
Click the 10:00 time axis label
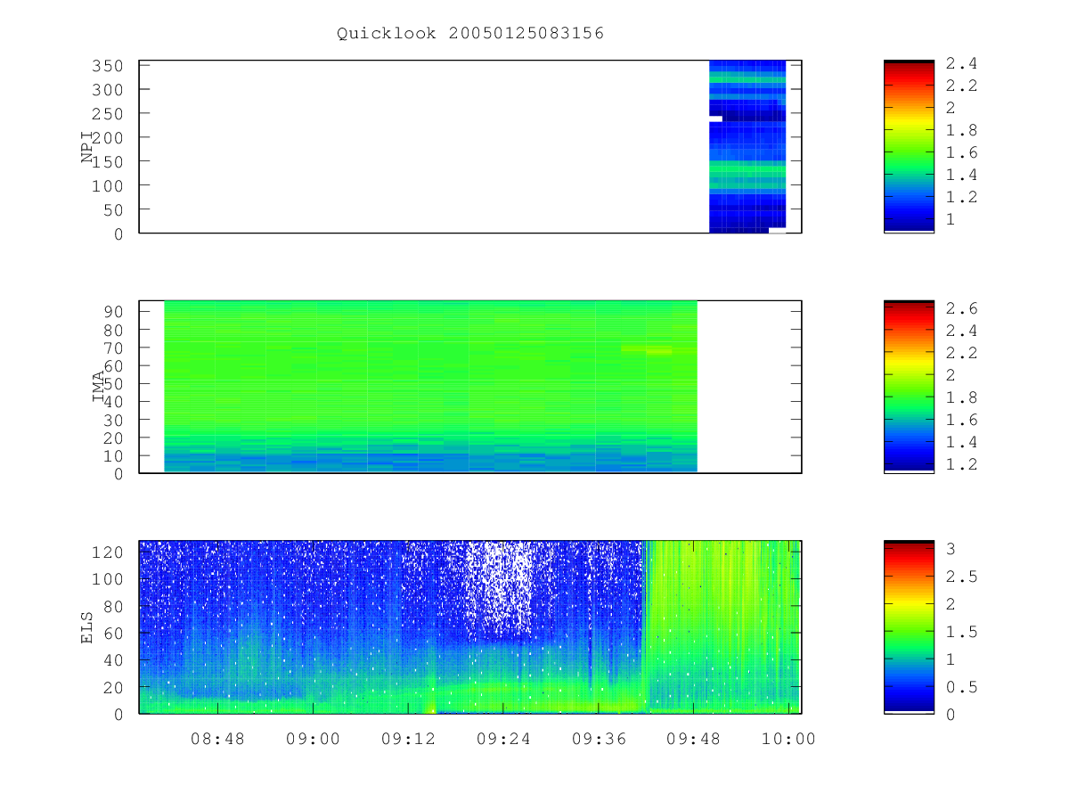[789, 739]
